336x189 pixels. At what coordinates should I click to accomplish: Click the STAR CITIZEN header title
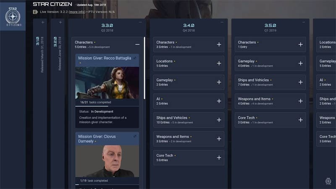52,4
